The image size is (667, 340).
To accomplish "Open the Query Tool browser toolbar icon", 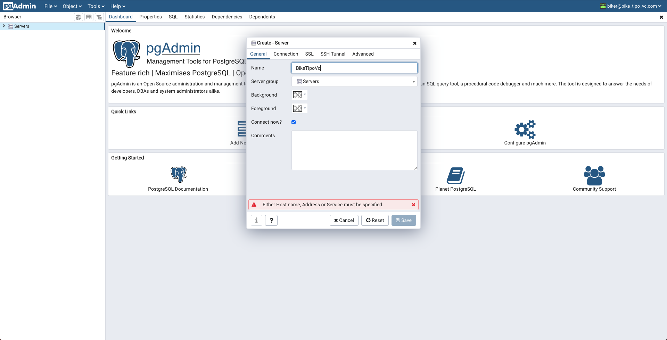I will 79,17.
